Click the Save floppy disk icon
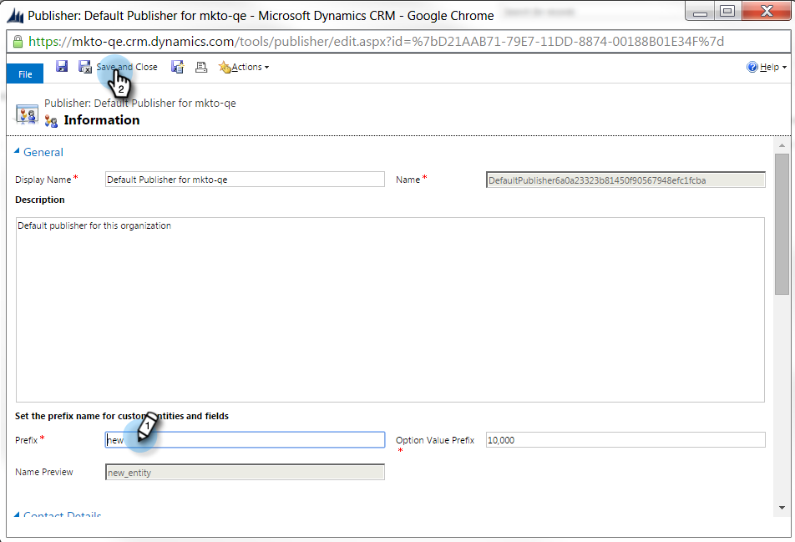Screen dimensions: 795x542 click(62, 67)
